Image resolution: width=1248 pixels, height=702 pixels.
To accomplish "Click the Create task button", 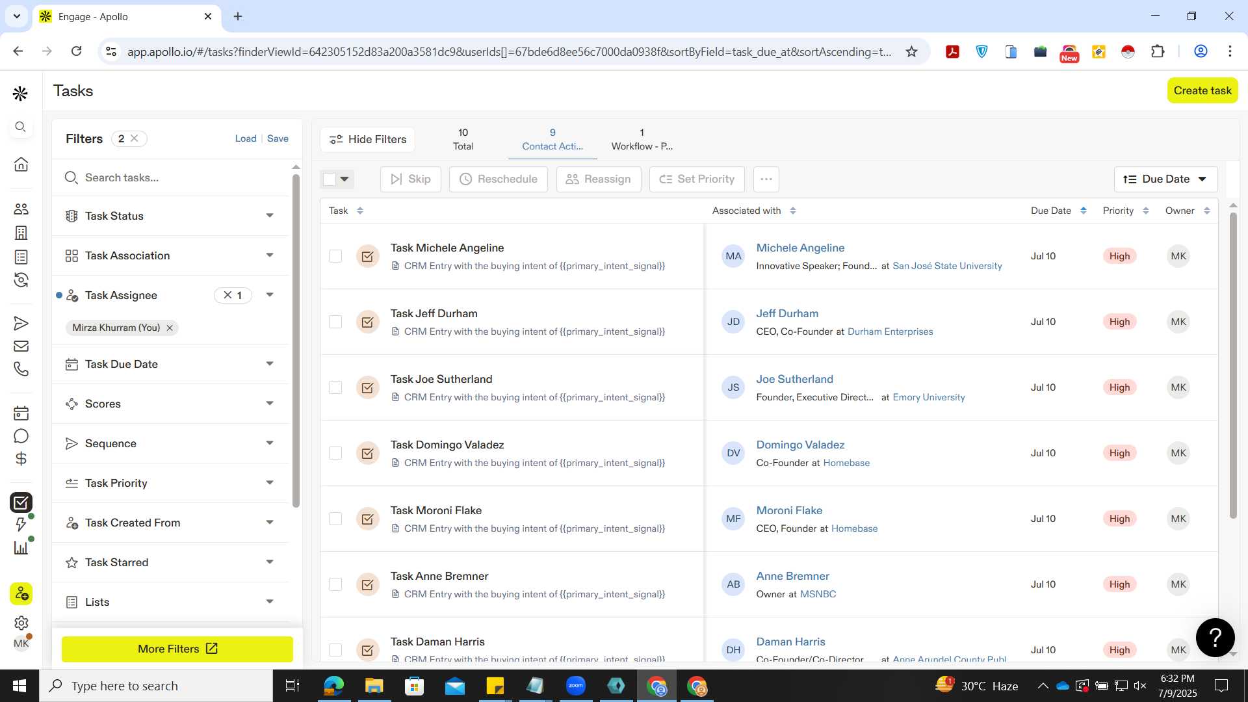I will coord(1202,90).
